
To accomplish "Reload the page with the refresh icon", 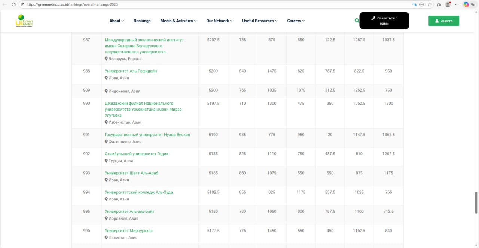I will [x=14, y=4].
